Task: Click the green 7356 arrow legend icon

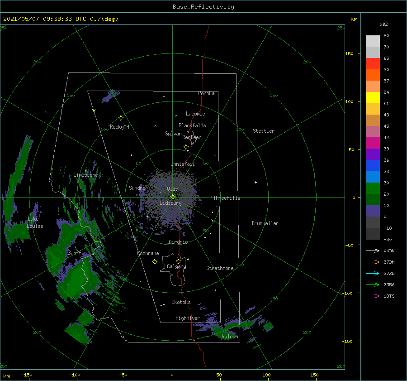Action: tap(373, 285)
